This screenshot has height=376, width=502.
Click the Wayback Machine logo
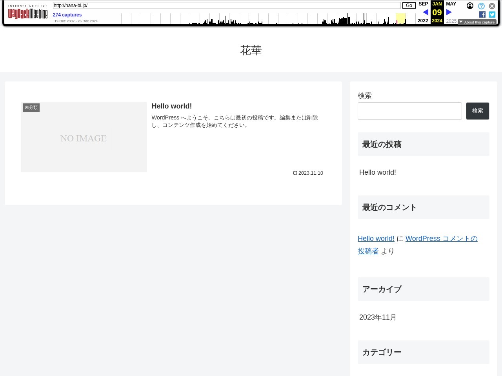point(27,13)
